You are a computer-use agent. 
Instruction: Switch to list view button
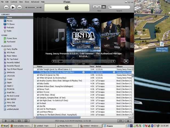point(95,7)
